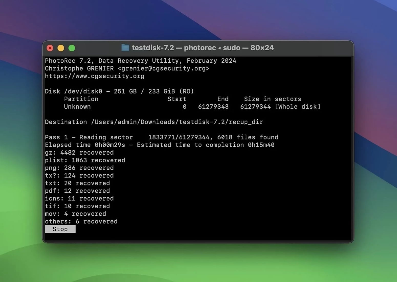Click the mov: 4 recovered line

76,214
